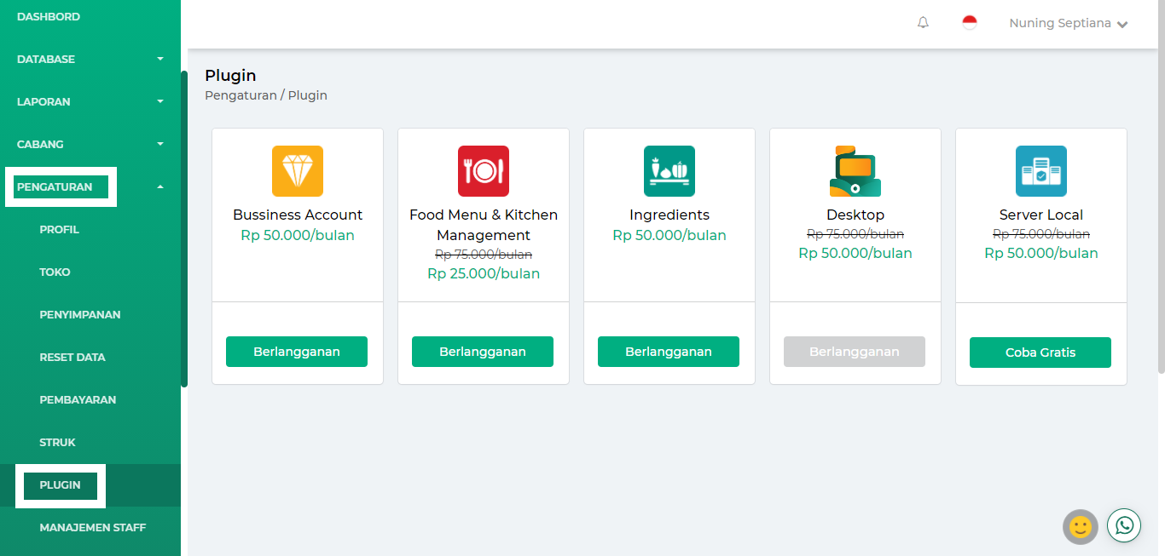This screenshot has width=1165, height=556.
Task: Expand the LAPORAN sidebar section
Action: click(90, 101)
